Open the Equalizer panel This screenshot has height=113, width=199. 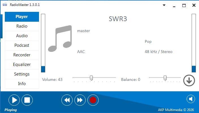click(22, 65)
